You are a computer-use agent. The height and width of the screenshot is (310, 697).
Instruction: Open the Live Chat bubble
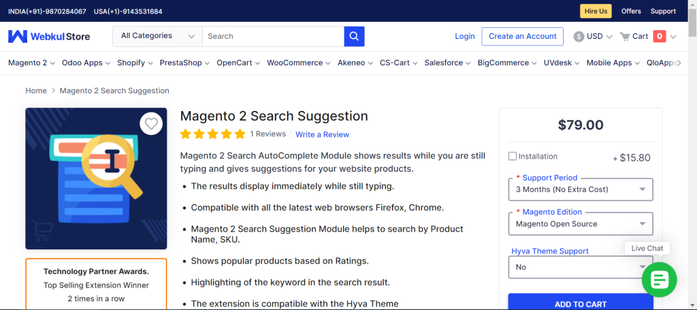click(x=659, y=279)
